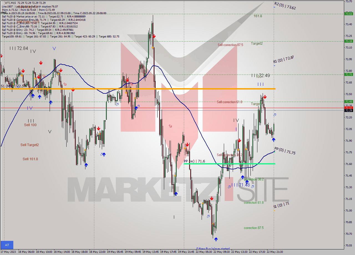Click the green 72.75 price tag
This screenshot has height=255, width=355.
(348, 74)
